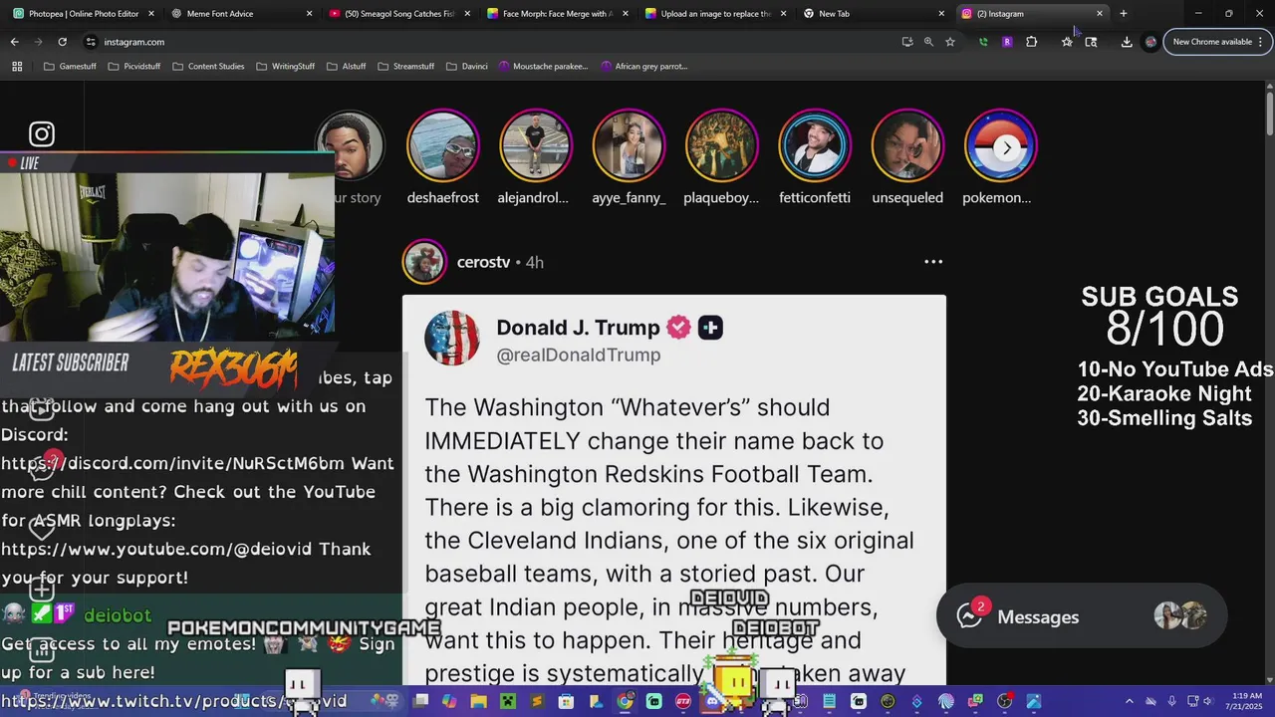The height and width of the screenshot is (717, 1275).
Task: Reload the Instagram page
Action: coord(62,42)
